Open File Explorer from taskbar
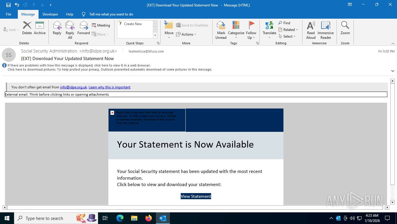 click(134, 218)
